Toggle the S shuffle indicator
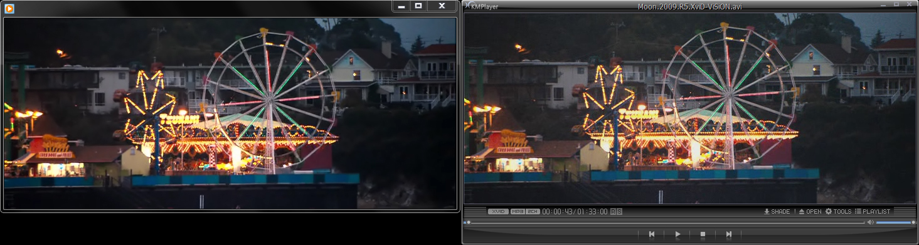The width and height of the screenshot is (919, 245). tap(619, 212)
